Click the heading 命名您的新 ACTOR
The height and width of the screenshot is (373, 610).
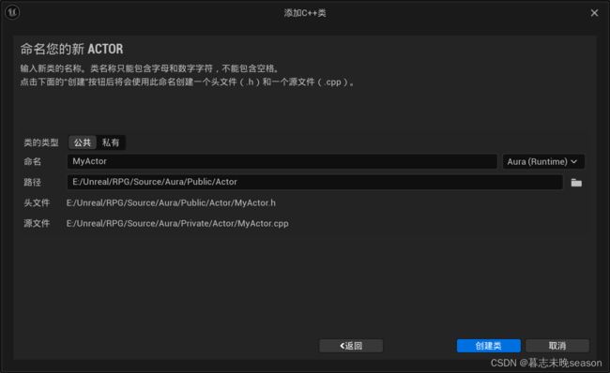pyautogui.click(x=71, y=49)
